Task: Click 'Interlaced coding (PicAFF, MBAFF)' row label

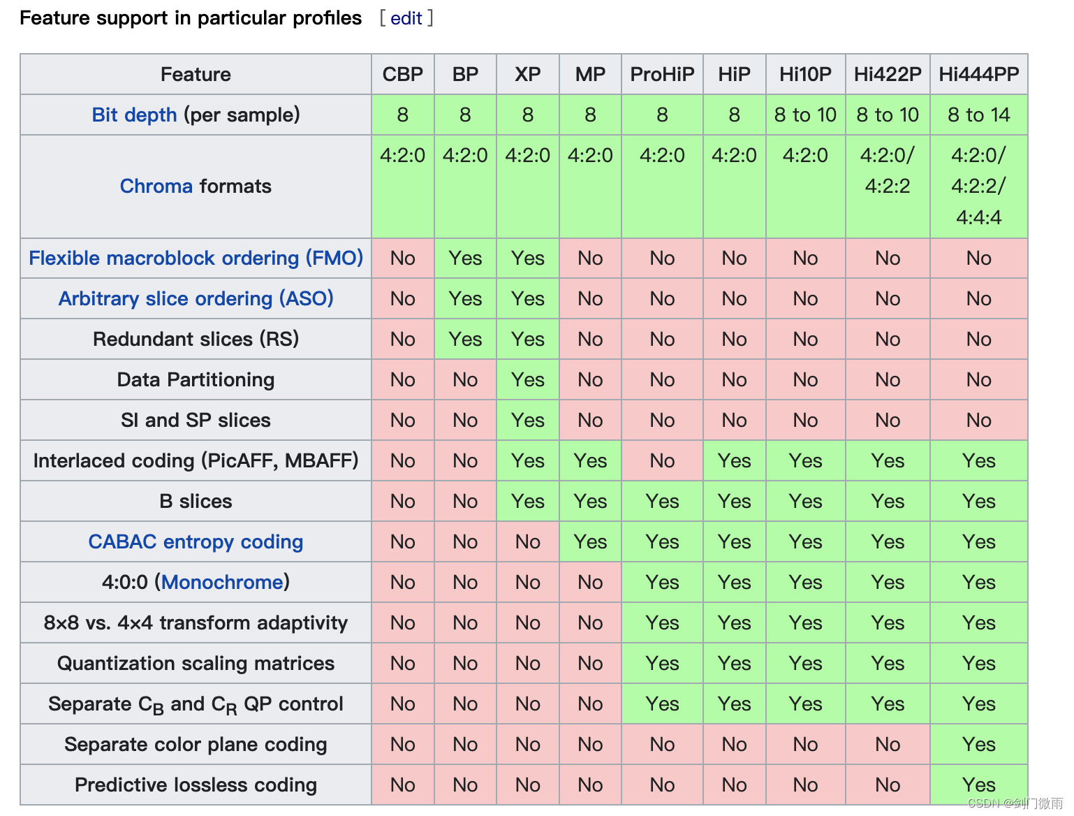Action: point(196,460)
